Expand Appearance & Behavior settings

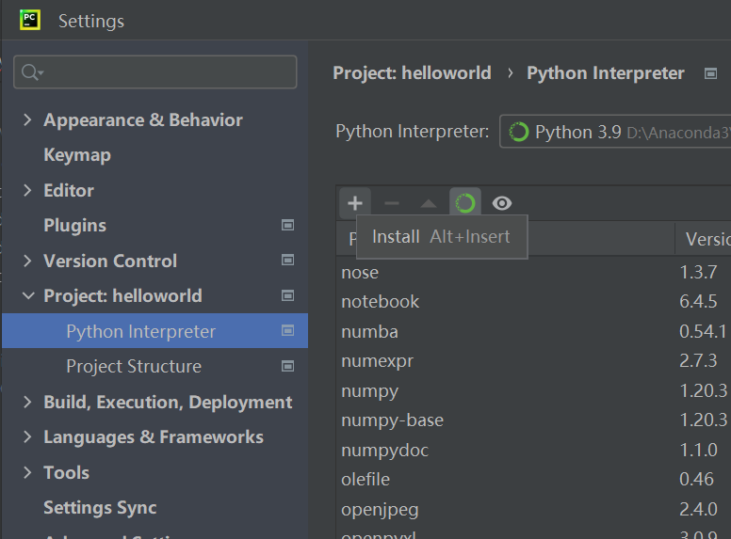[26, 120]
